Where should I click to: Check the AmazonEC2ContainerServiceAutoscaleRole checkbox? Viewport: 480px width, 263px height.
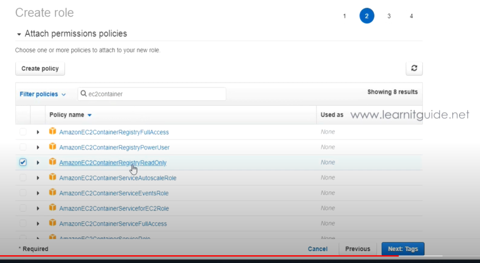click(x=23, y=178)
